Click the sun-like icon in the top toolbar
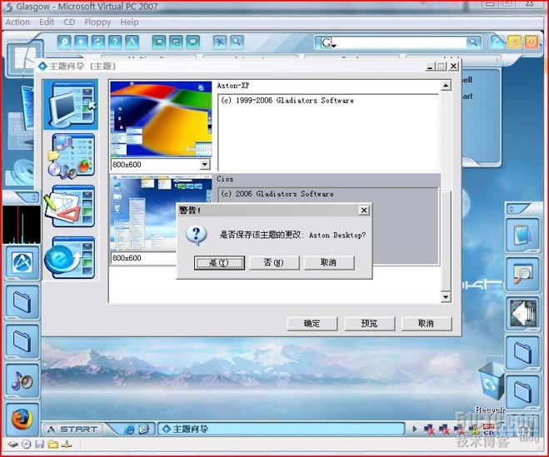 (82, 42)
